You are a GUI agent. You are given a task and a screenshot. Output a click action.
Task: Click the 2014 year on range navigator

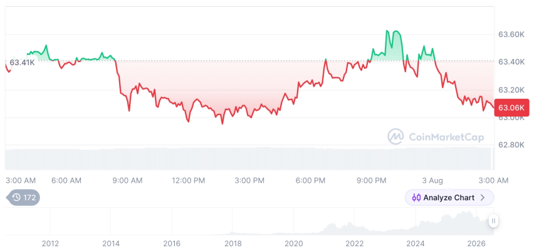(111, 243)
